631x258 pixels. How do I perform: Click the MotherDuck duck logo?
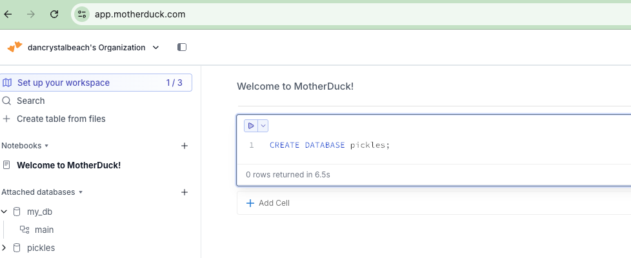pos(15,47)
